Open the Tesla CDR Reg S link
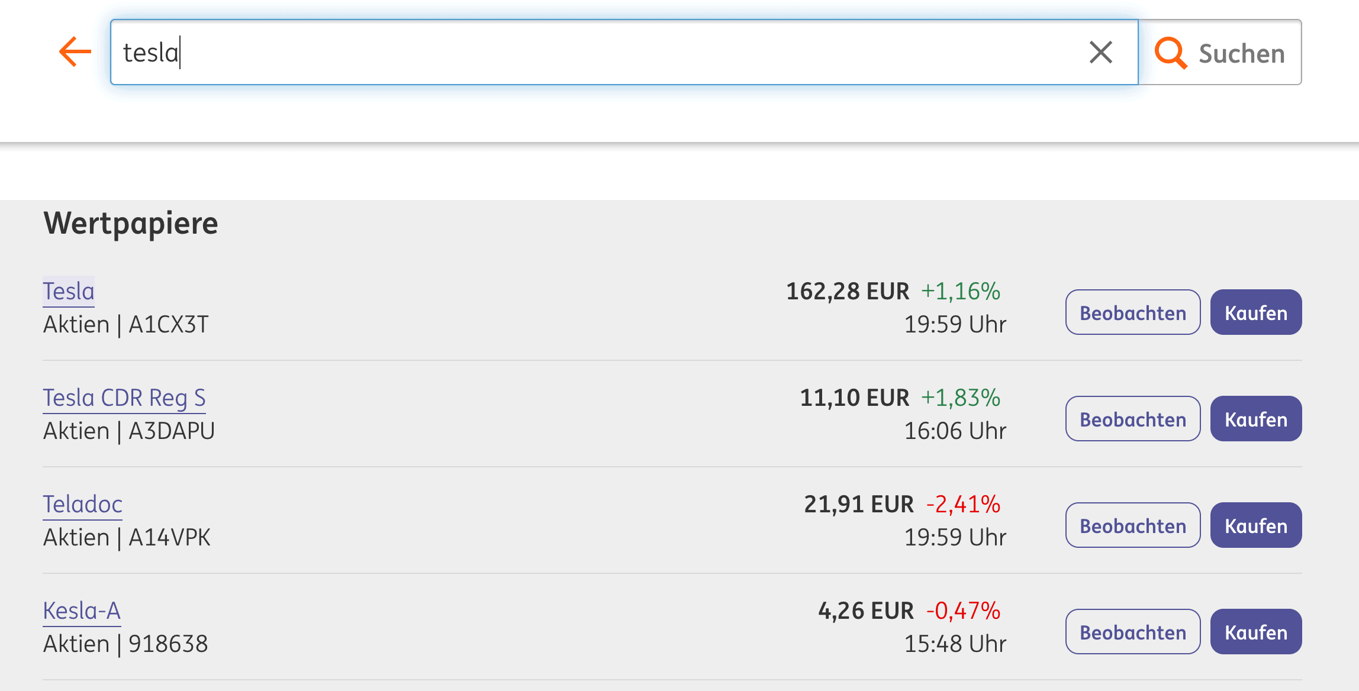1359x691 pixels. (x=124, y=398)
